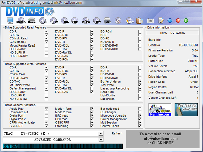Select the Loader Type value Tray
The image size is (203, 152).
195,56
